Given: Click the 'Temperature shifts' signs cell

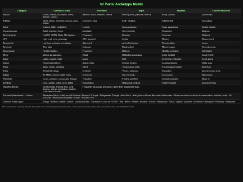Looking at the screenshot, I should (141, 67).
